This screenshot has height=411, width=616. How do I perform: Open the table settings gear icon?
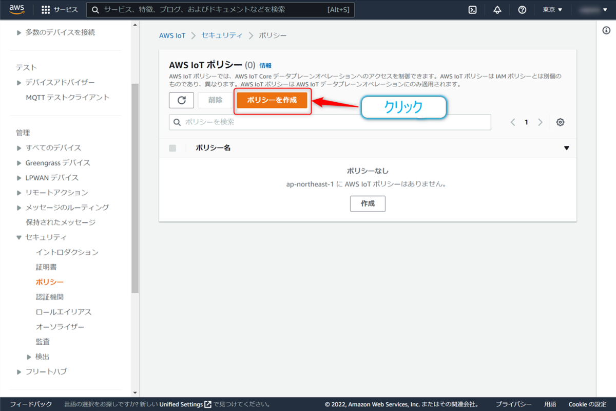coord(561,122)
